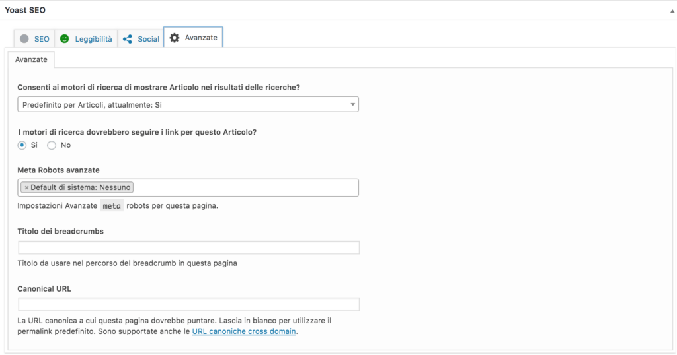Click the green smiley Leggibilità icon

click(64, 39)
